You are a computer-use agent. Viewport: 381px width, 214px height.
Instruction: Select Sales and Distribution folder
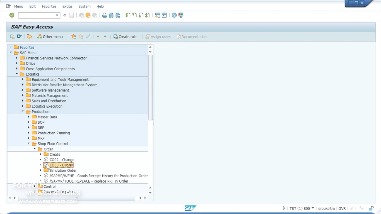(x=49, y=101)
